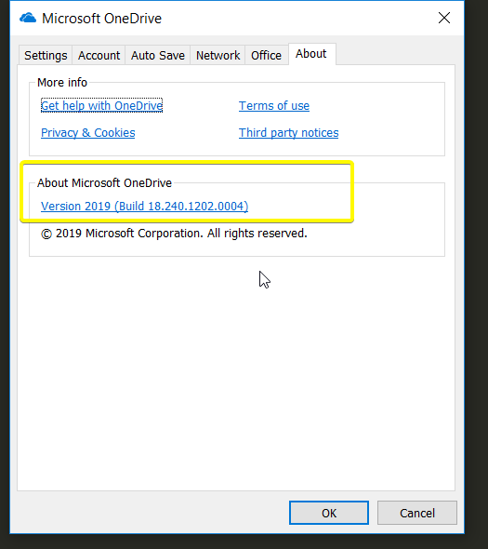Click the 2019 Microsoft Corporation copyright text
Viewport: 488px width, 549px height.
174,234
